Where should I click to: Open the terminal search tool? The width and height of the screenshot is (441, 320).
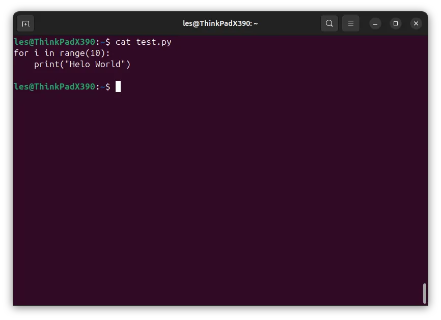329,23
